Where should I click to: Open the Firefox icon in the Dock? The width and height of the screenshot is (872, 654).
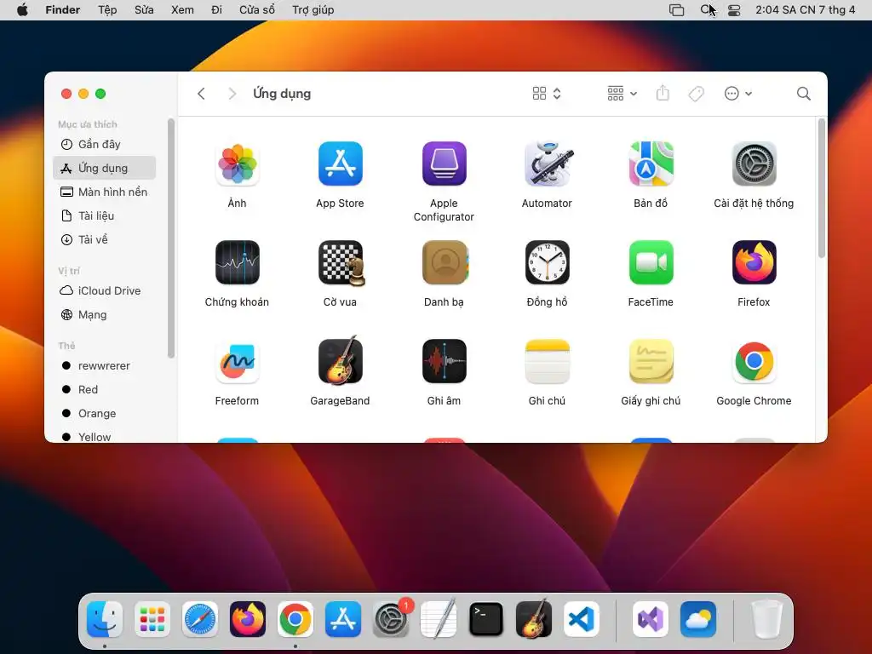click(x=248, y=619)
